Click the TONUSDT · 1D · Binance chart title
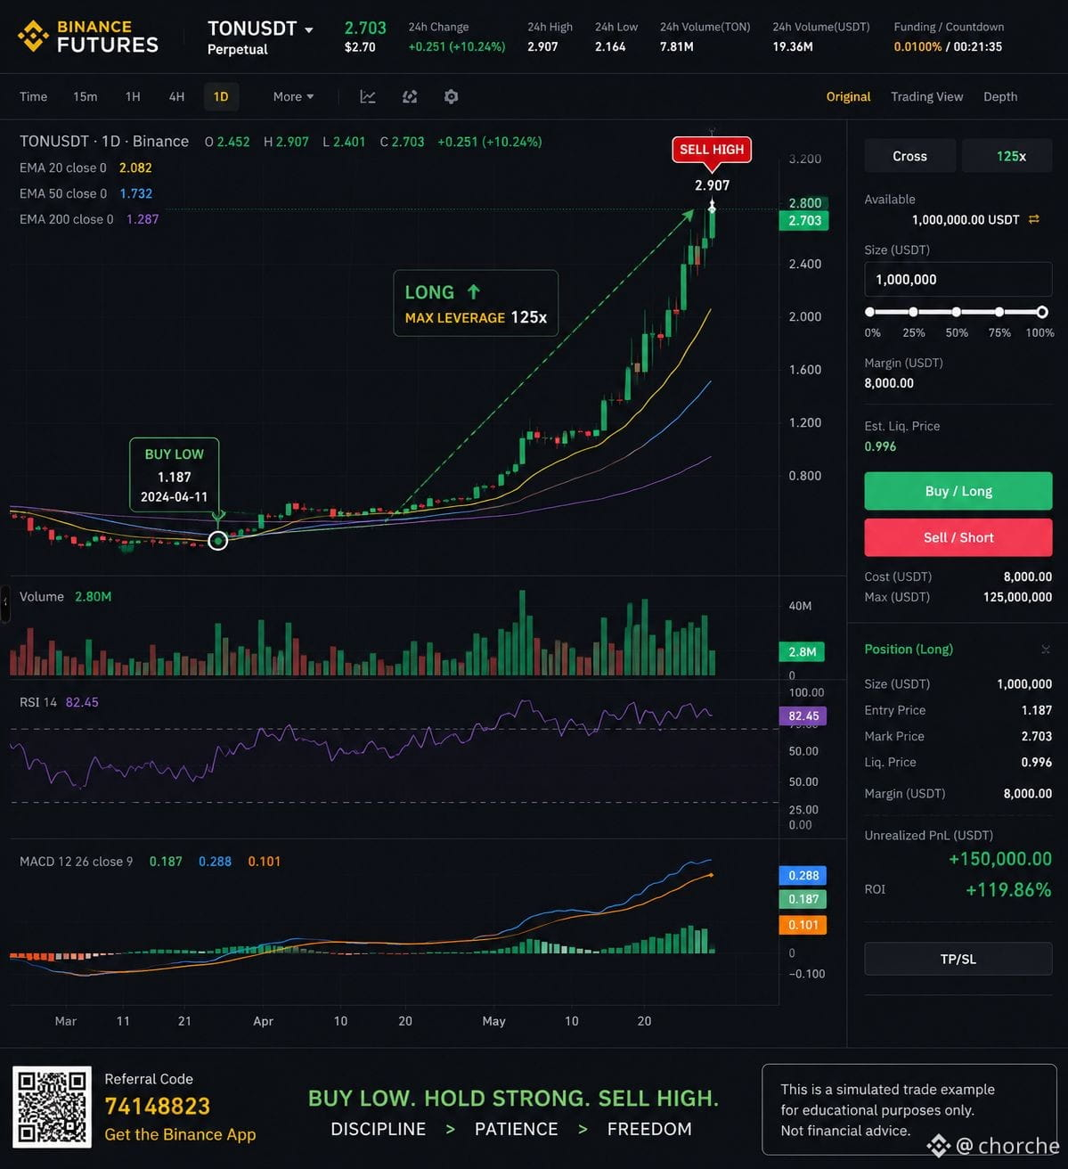The width and height of the screenshot is (1068, 1169). [x=104, y=141]
